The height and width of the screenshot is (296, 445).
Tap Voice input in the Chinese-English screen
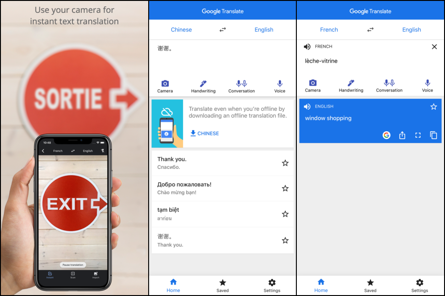(x=279, y=86)
